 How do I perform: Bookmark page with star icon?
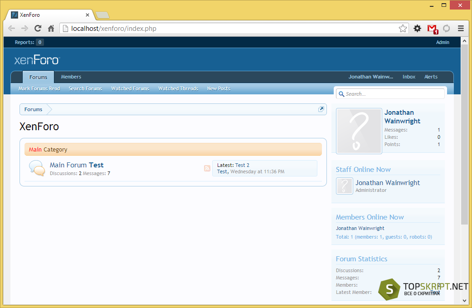point(403,28)
